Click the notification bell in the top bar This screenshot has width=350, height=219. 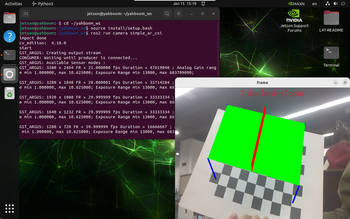click(x=203, y=4)
